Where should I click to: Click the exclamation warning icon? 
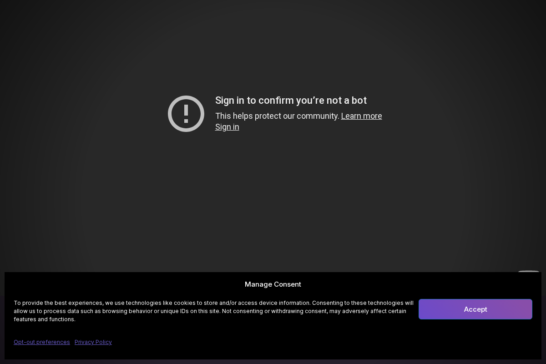coord(186,114)
